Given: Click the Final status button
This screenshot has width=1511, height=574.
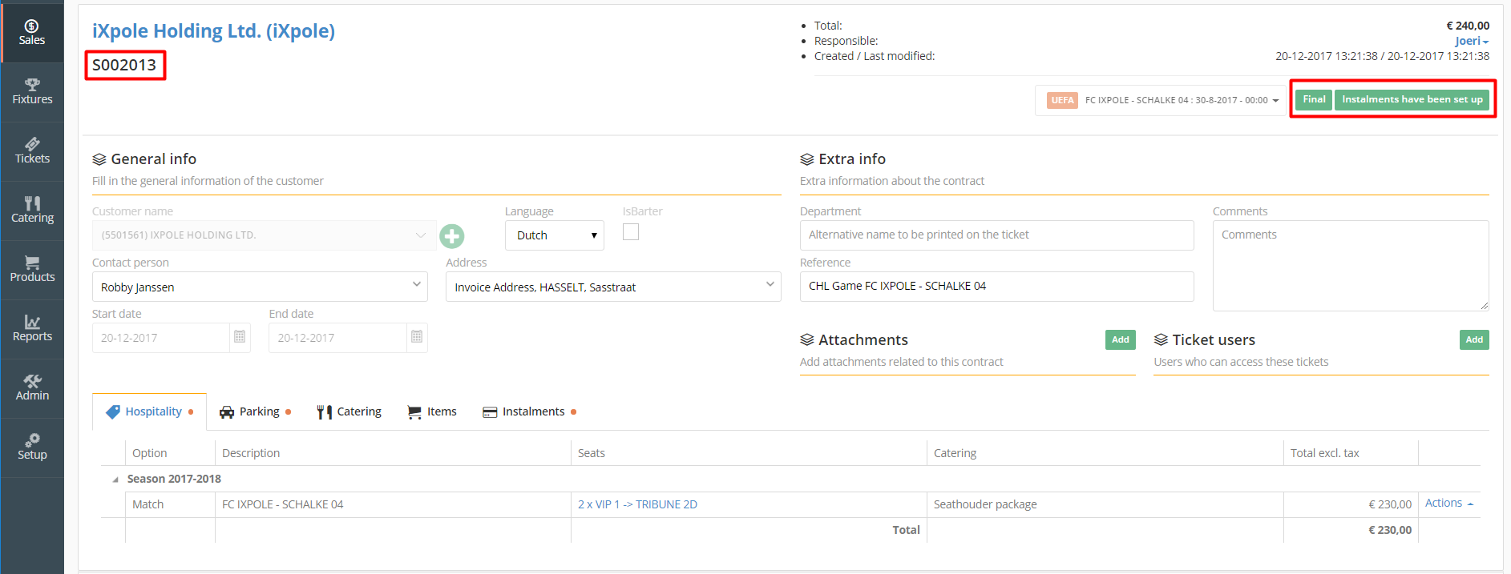Looking at the screenshot, I should (1314, 99).
